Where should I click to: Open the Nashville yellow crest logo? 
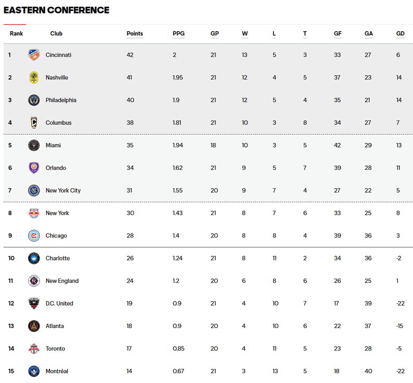34,77
